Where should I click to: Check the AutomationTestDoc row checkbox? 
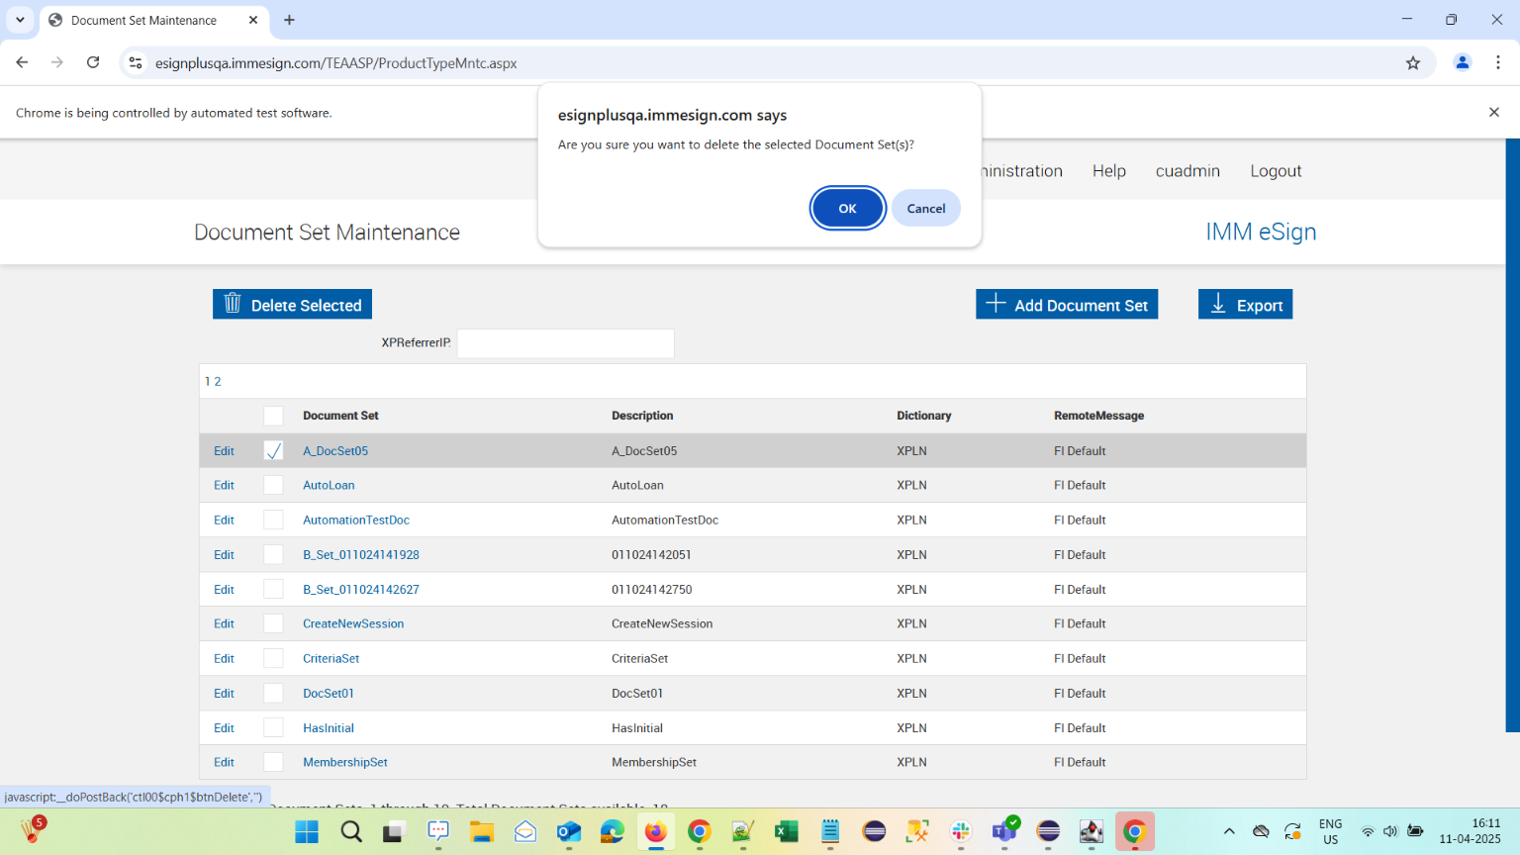pos(273,520)
